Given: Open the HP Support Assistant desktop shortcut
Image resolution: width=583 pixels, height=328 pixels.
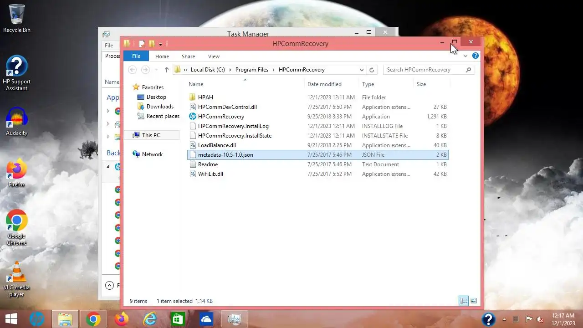Looking at the screenshot, I should pyautogui.click(x=17, y=73).
